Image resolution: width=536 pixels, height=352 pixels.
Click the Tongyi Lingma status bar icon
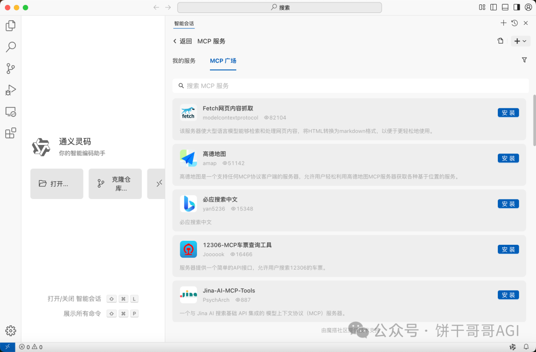(x=512, y=347)
